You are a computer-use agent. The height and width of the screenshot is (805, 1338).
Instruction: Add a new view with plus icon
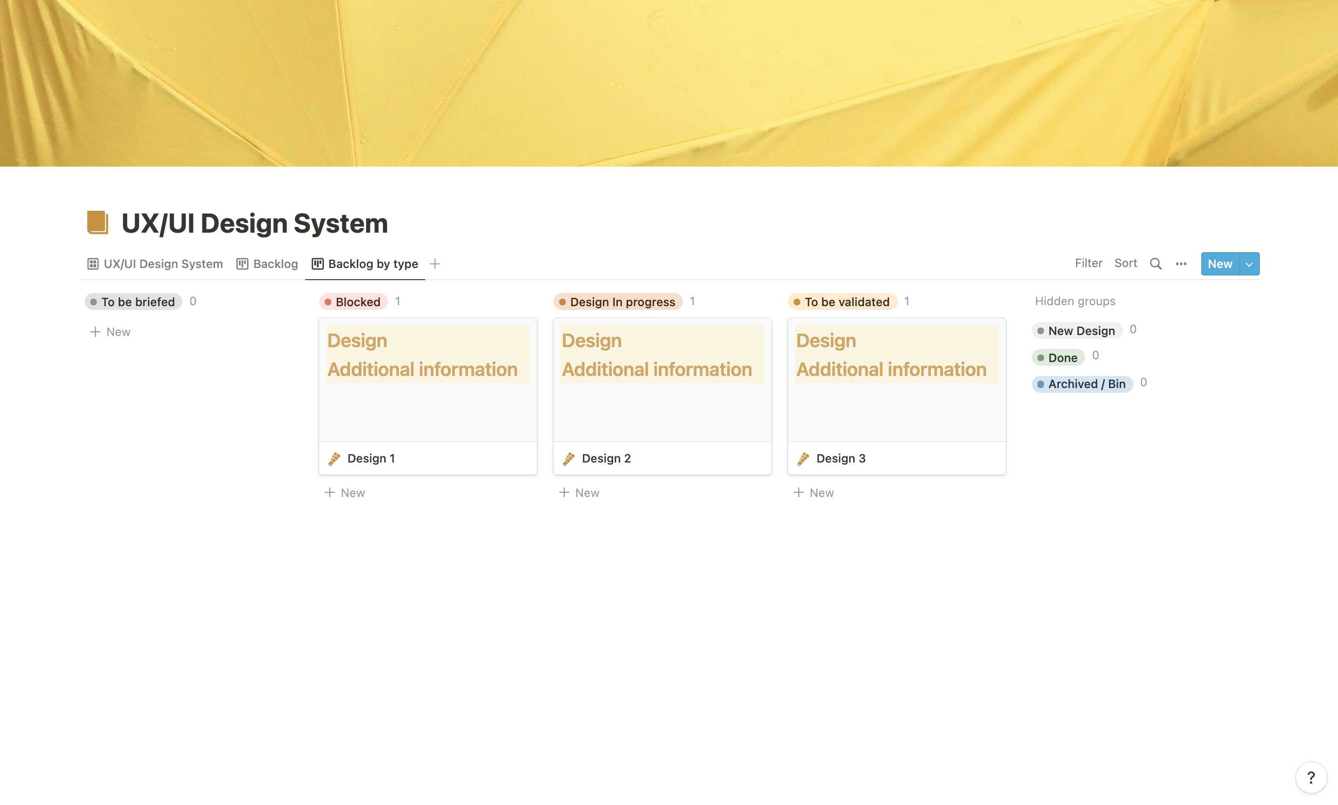point(435,264)
